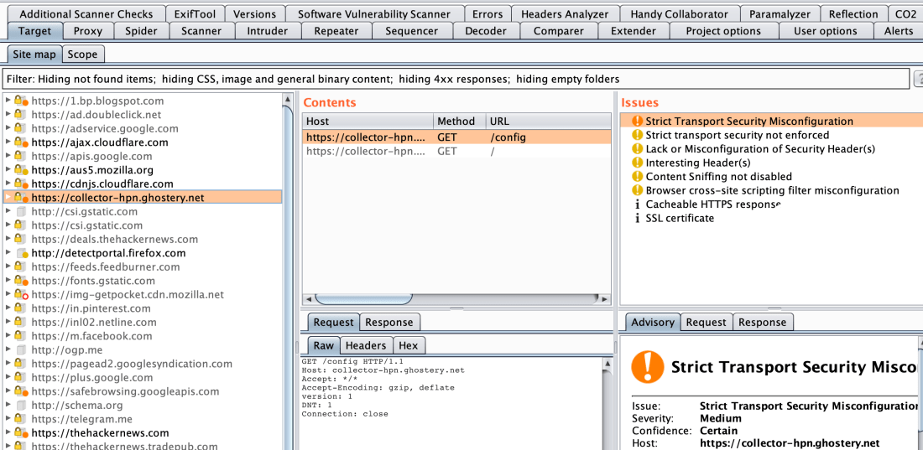Expand the https://plus.google.com node
Screen dimensions: 923x450
8,377
